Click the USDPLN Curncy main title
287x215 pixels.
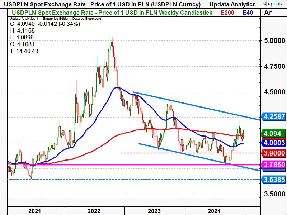[102, 4]
